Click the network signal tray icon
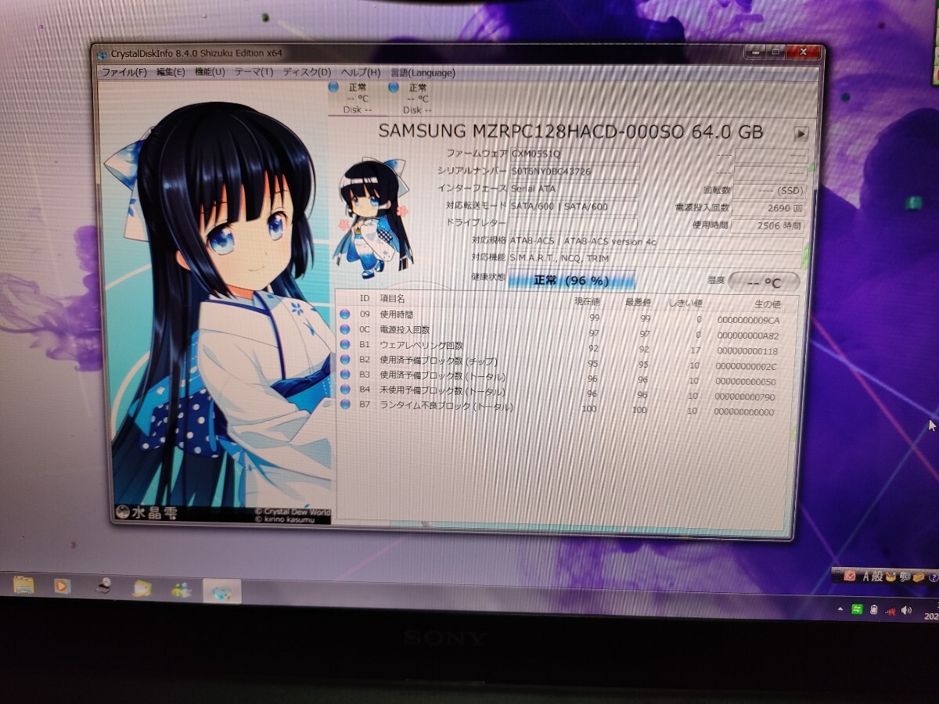The image size is (939, 704). pyautogui.click(x=890, y=610)
